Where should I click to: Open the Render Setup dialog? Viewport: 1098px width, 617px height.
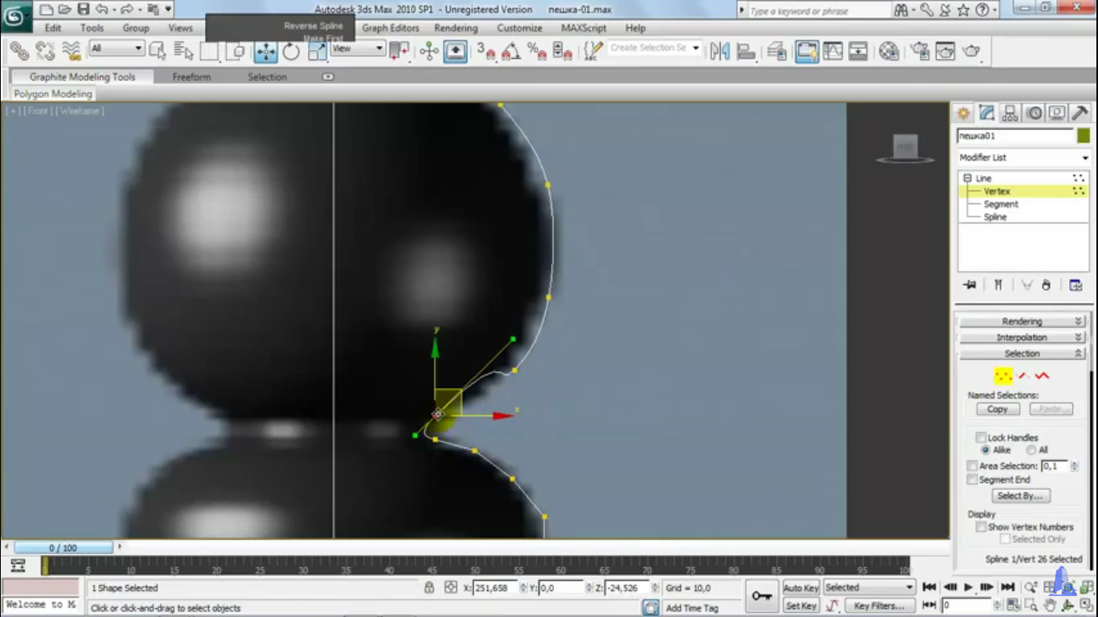pos(920,51)
